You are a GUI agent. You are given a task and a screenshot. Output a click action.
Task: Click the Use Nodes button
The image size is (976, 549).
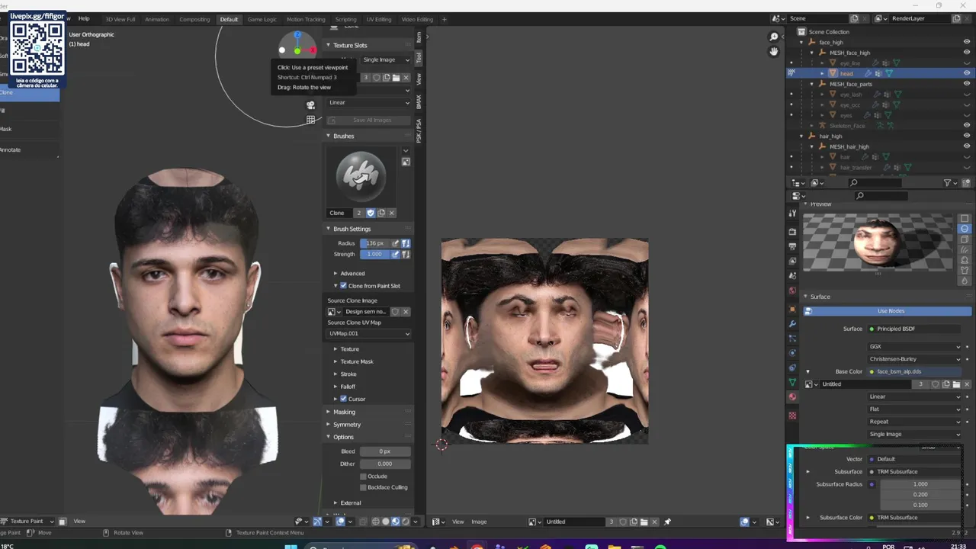(x=888, y=311)
